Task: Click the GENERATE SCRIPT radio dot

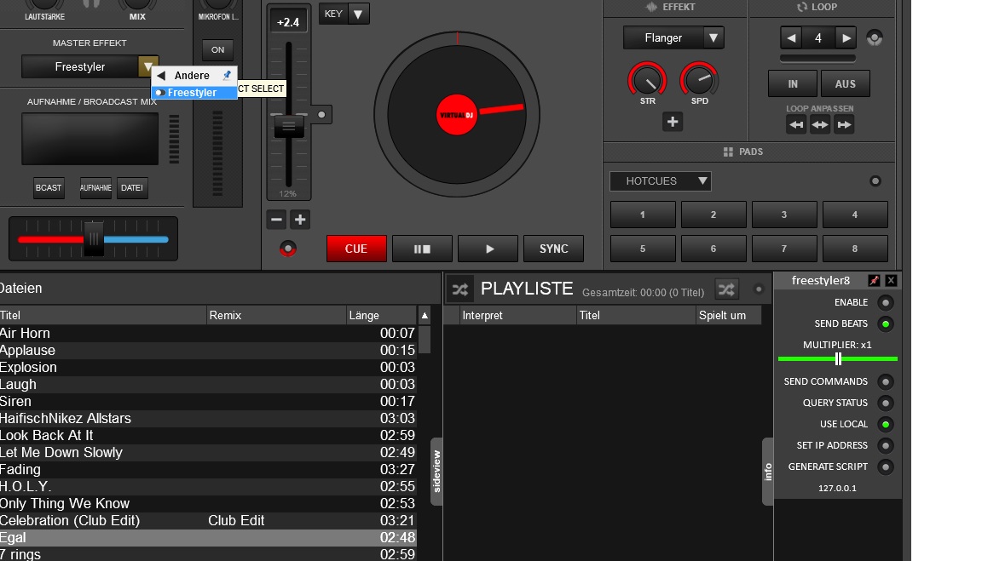Action: 886,467
